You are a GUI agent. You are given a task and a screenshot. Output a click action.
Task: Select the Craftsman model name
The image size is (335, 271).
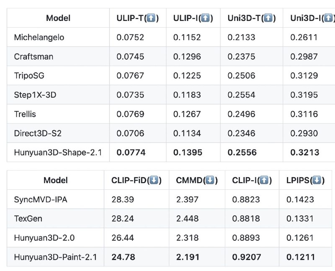[x=33, y=57]
